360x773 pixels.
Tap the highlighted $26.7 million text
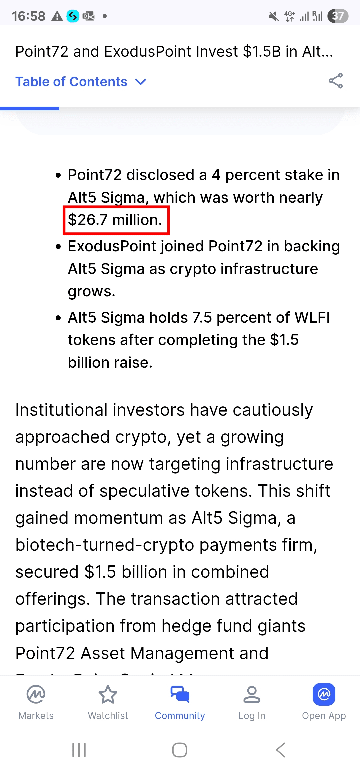coord(115,220)
